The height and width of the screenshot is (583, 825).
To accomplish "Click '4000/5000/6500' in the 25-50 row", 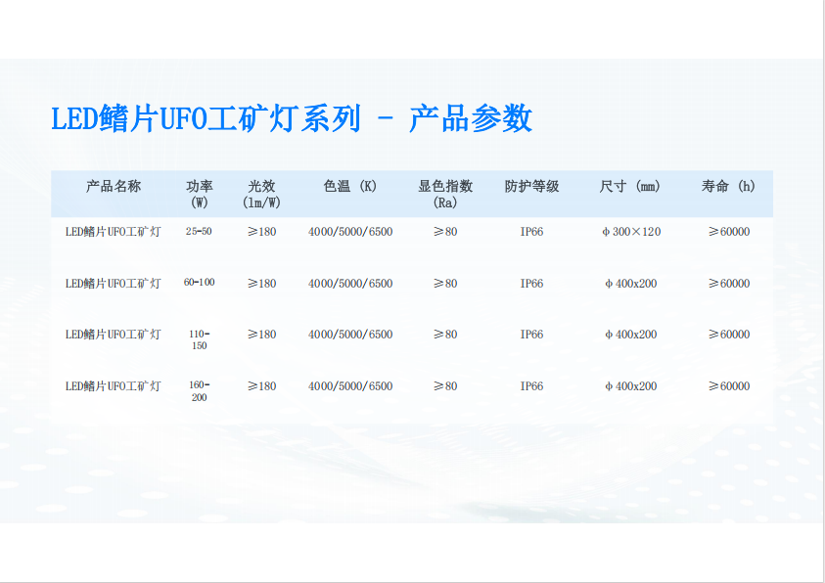I will coord(350,232).
